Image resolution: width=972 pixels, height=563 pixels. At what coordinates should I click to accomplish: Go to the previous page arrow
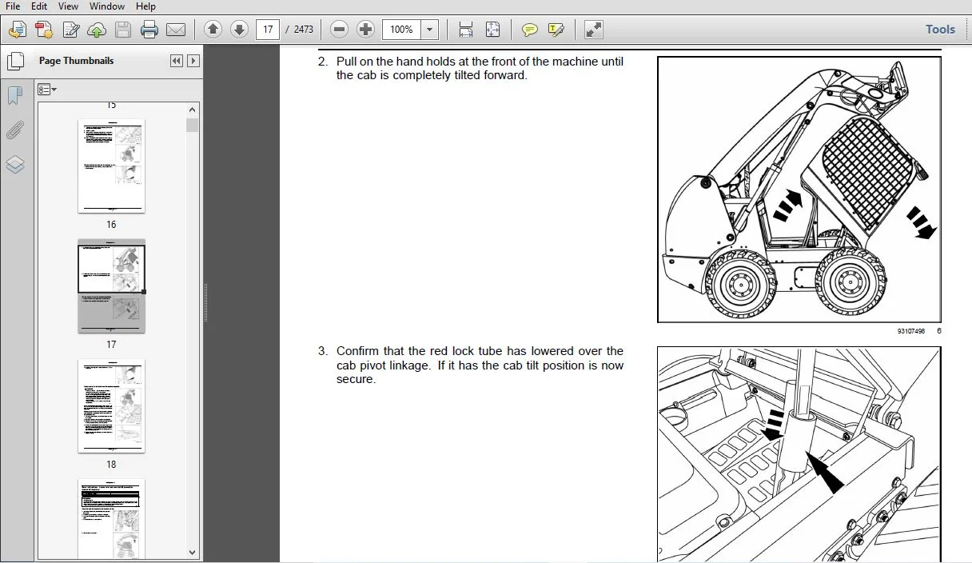coord(213,30)
